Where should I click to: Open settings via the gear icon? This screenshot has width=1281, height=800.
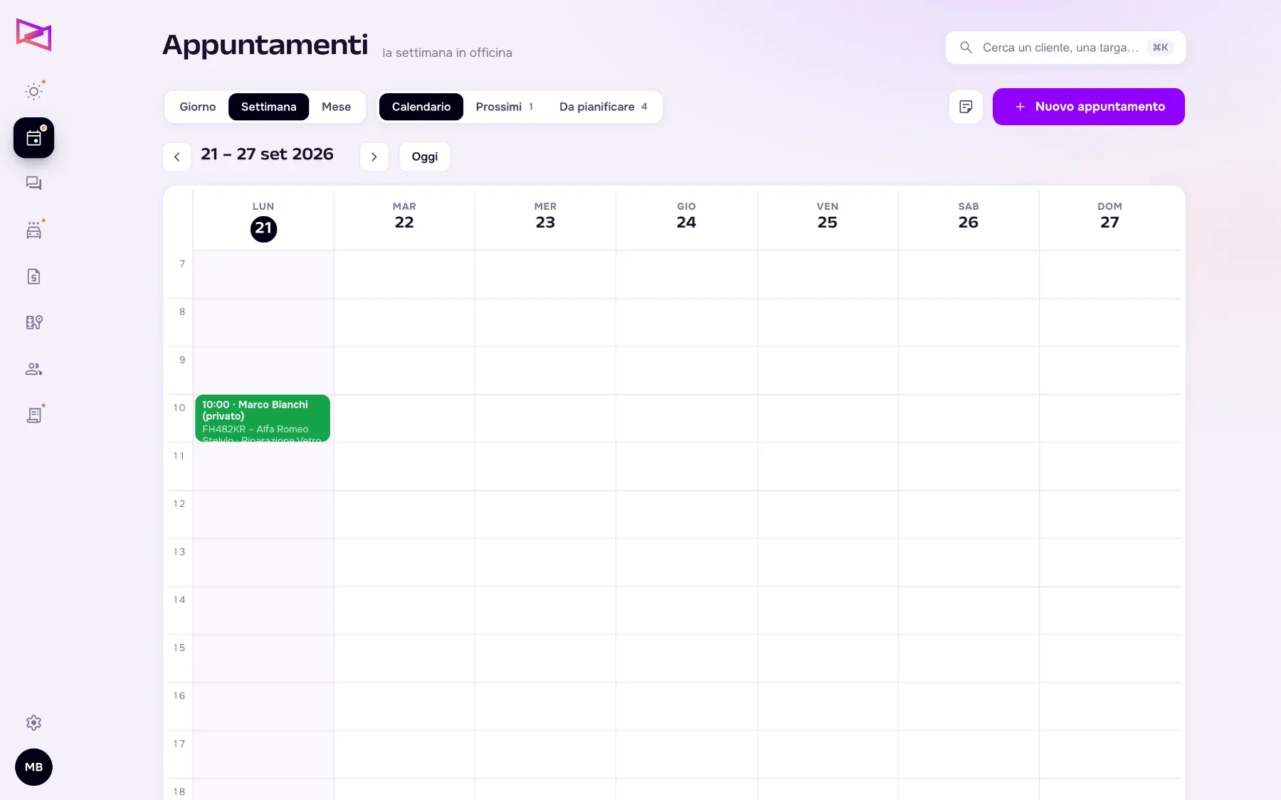click(x=34, y=722)
